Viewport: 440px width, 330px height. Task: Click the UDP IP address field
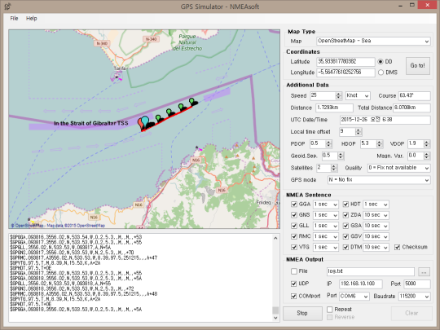tap(361, 284)
